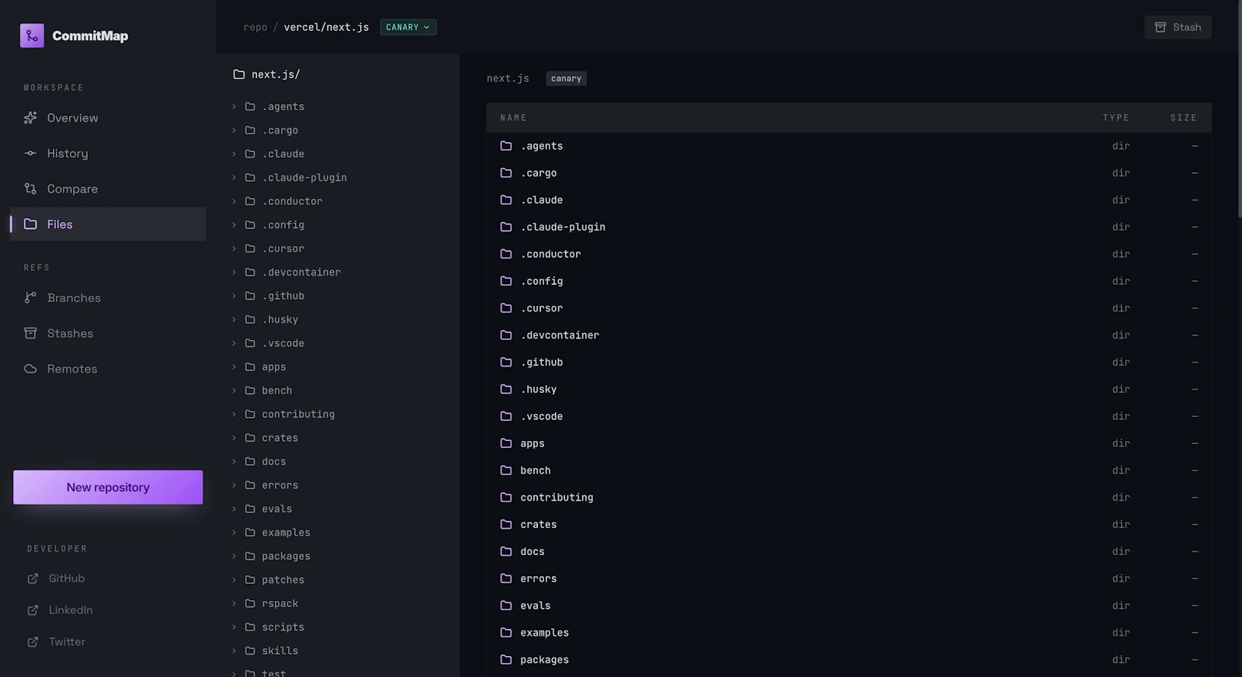Click the Branches git-branch icon
This screenshot has height=677, width=1242.
click(x=30, y=298)
